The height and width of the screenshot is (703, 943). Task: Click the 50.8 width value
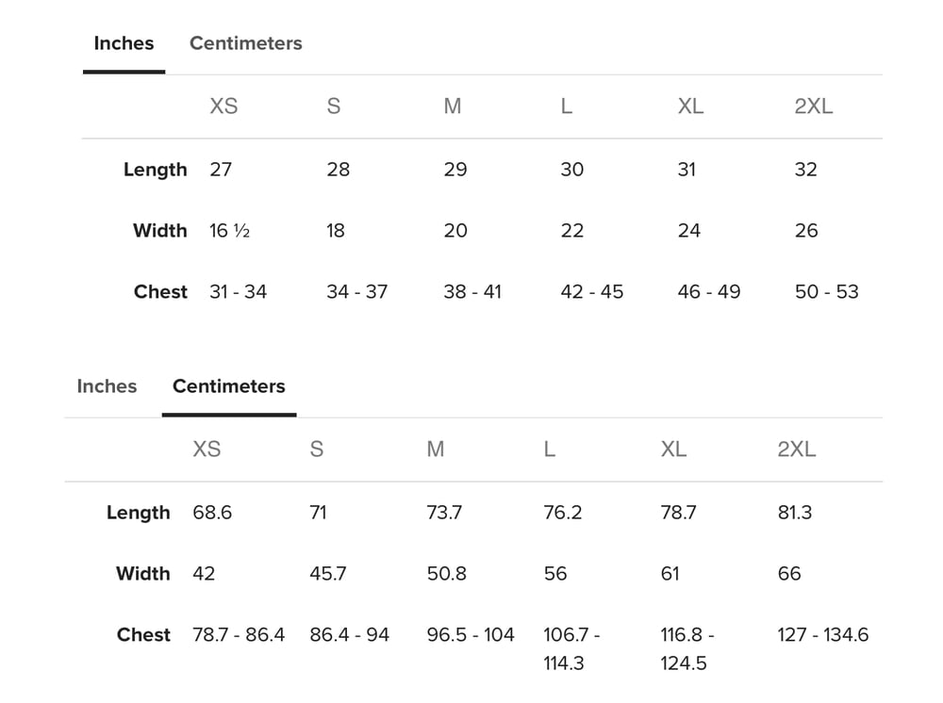click(446, 574)
